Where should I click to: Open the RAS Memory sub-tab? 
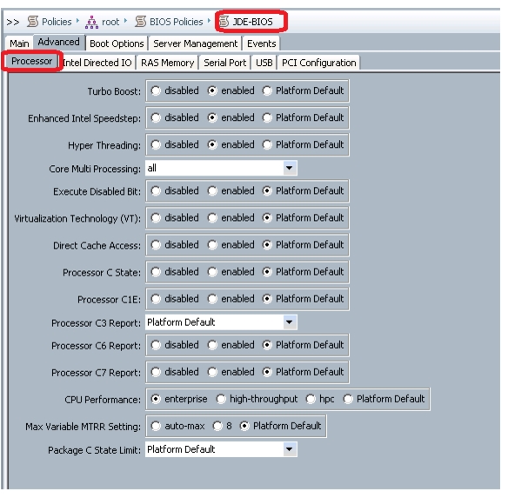[168, 63]
